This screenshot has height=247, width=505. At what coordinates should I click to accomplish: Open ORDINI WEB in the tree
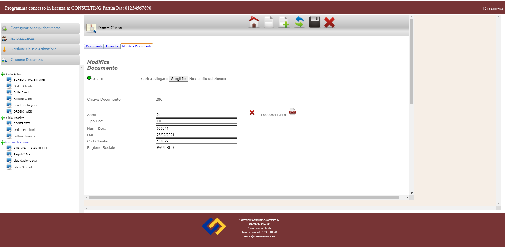click(x=23, y=111)
